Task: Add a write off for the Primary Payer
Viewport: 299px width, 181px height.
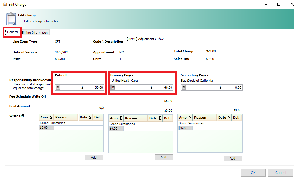Action: pos(164,157)
